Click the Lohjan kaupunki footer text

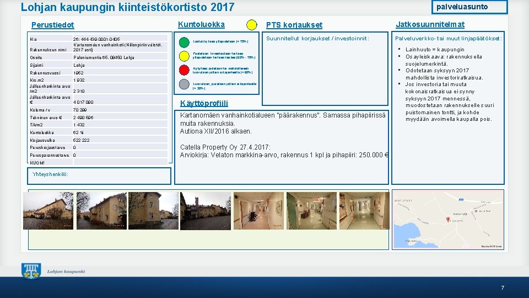[66, 272]
